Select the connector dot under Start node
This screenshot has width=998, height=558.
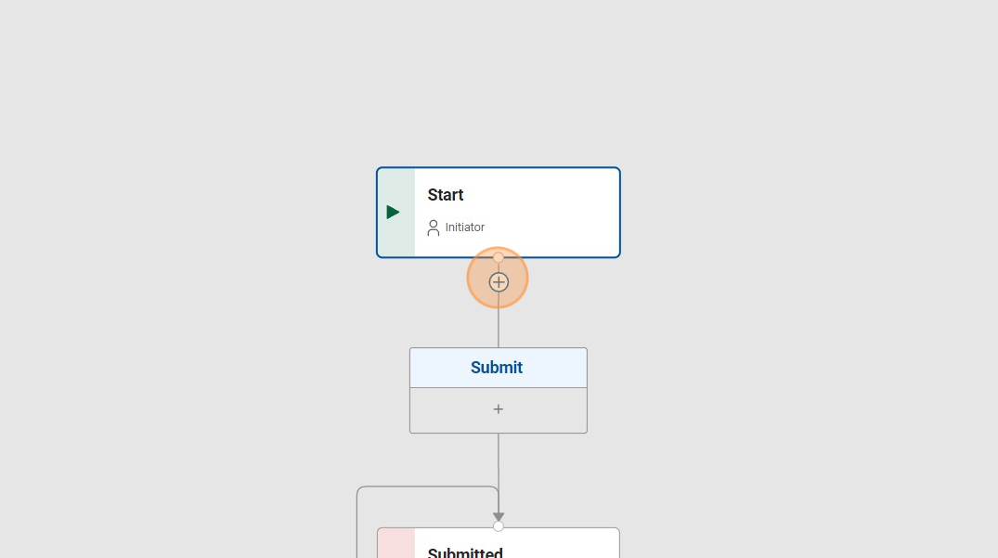499,257
